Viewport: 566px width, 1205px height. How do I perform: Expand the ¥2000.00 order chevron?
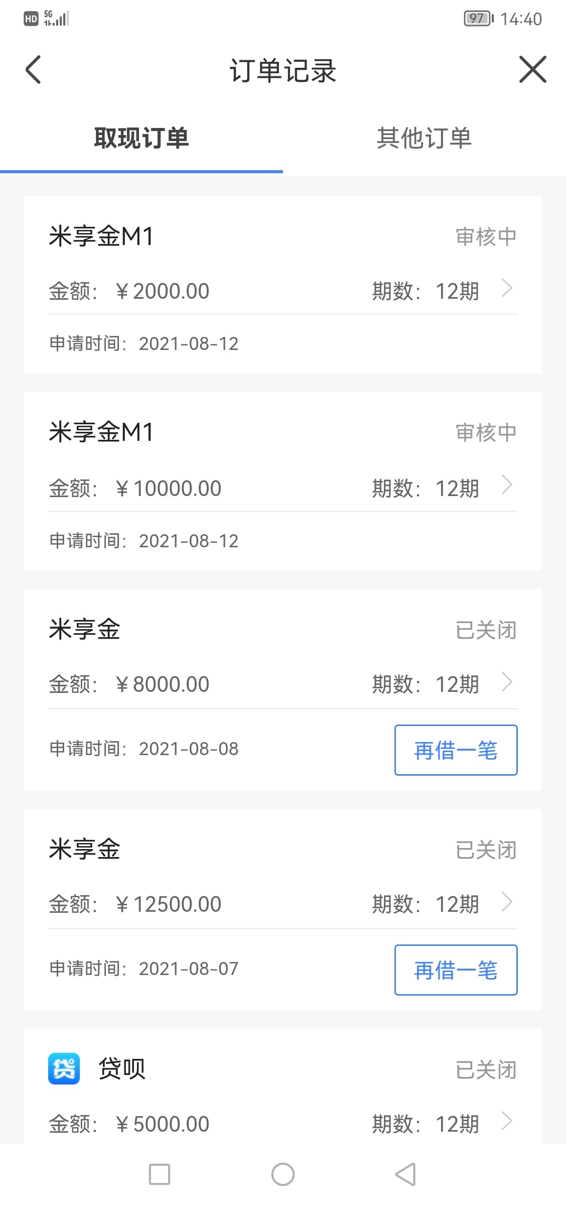pos(507,288)
